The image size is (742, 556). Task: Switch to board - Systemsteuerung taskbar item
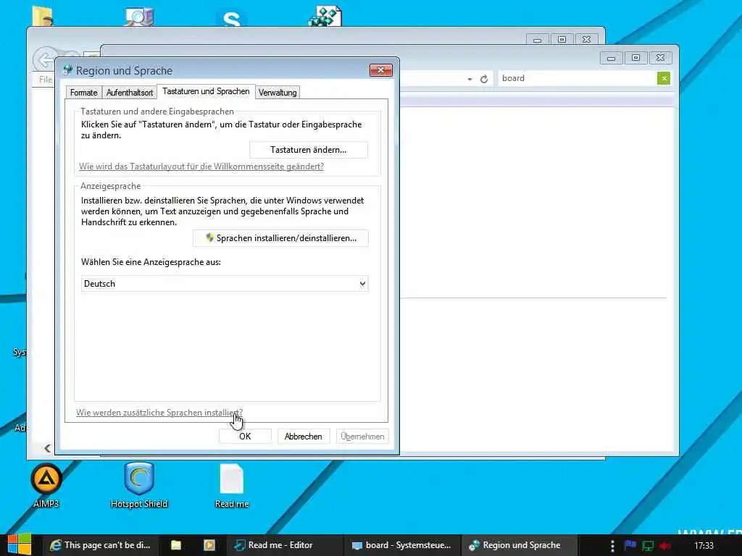401,545
